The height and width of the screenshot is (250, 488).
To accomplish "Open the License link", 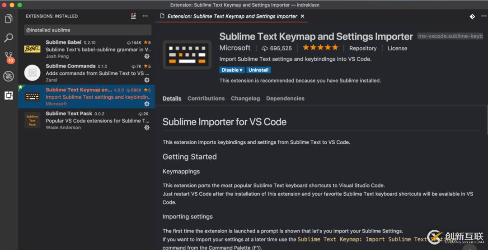I will [x=397, y=48].
